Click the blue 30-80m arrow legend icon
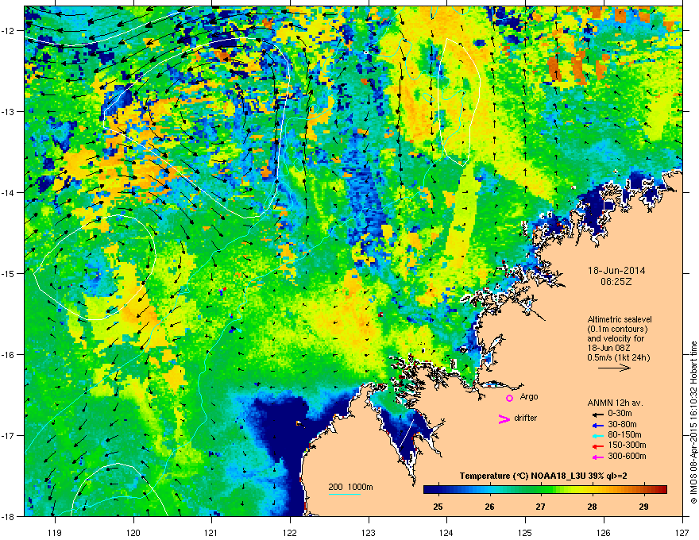Viewport: 699px width, 540px height. coord(598,425)
